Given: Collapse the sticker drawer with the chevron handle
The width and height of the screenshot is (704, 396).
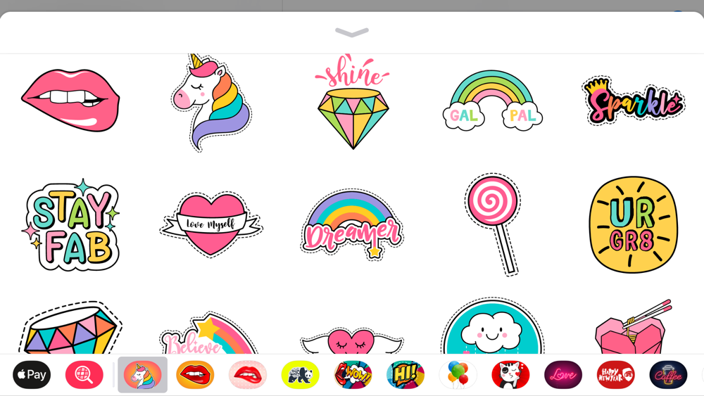Looking at the screenshot, I should click(352, 32).
